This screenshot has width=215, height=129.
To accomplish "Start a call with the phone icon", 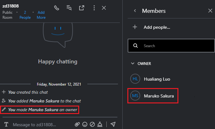I will (x=57, y=8).
